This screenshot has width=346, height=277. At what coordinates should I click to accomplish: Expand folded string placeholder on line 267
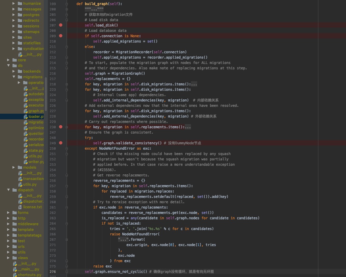tap(123, 240)
